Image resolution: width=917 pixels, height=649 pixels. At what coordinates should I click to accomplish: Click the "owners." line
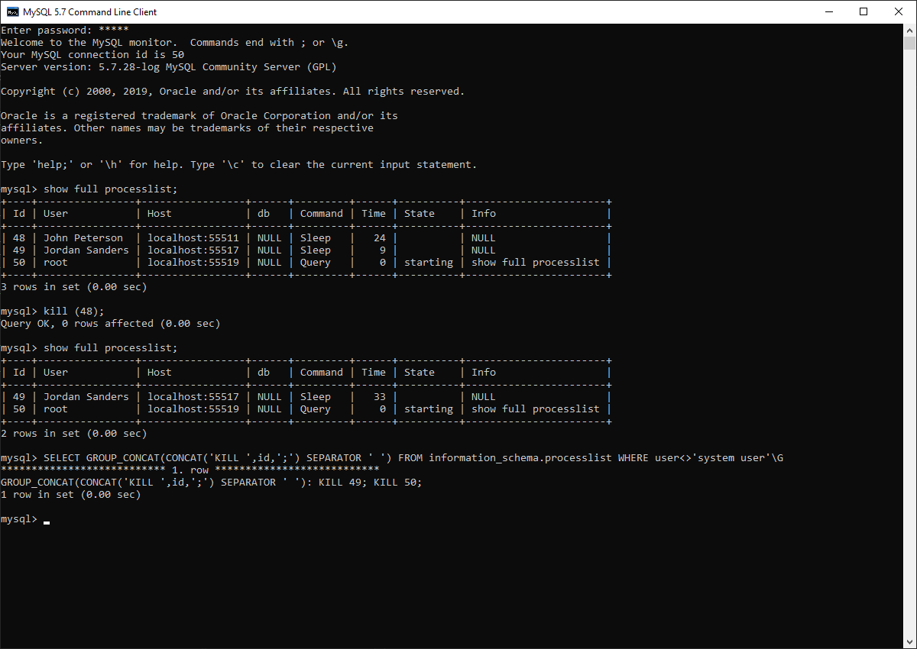tap(22, 140)
